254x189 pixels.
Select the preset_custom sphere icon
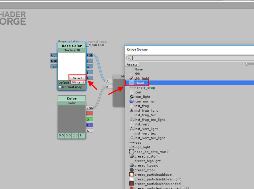click(132, 156)
